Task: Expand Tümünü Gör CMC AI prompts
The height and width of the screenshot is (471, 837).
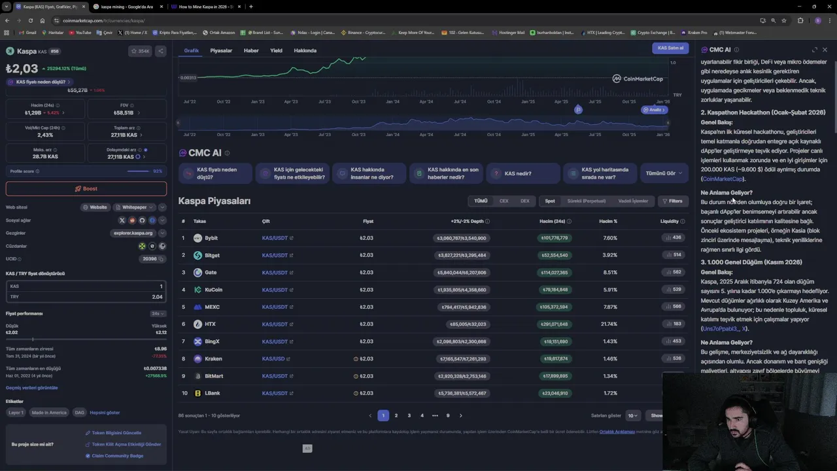Action: tap(664, 173)
